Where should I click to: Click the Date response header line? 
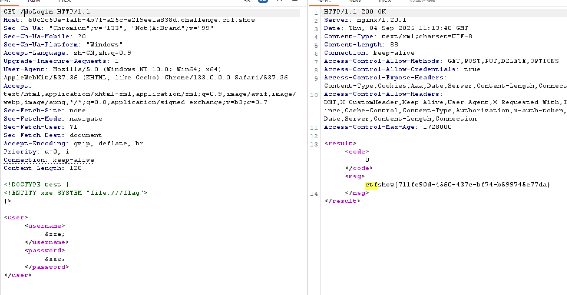pyautogui.click(x=396, y=28)
